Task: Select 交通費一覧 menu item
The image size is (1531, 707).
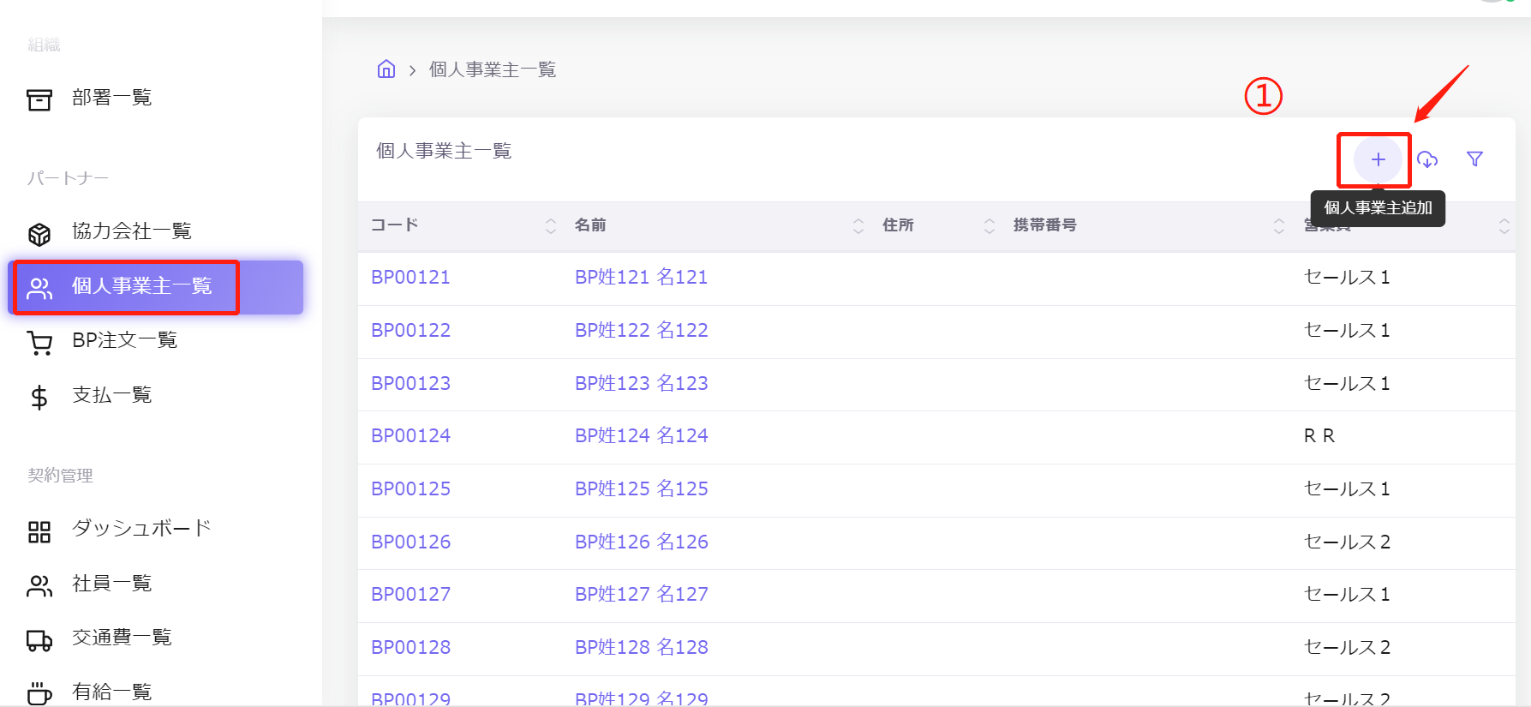Action: coord(122,638)
